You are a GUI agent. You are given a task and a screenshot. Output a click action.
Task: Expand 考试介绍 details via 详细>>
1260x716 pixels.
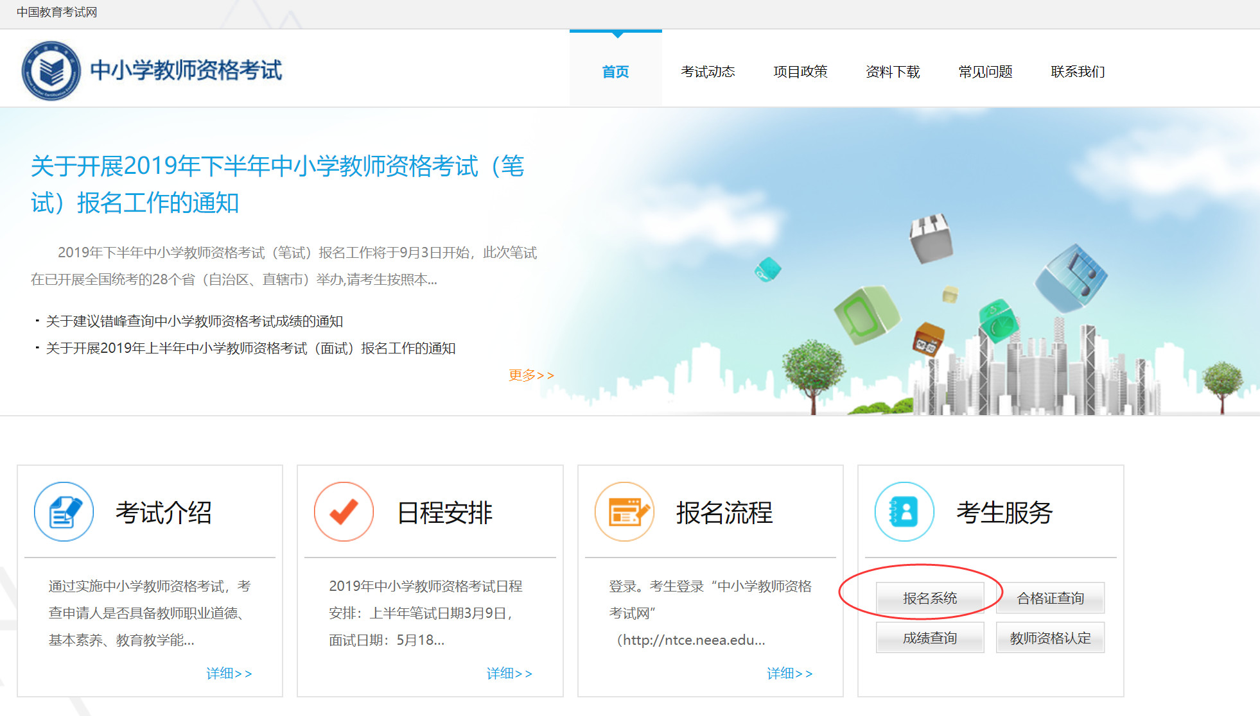pos(229,674)
